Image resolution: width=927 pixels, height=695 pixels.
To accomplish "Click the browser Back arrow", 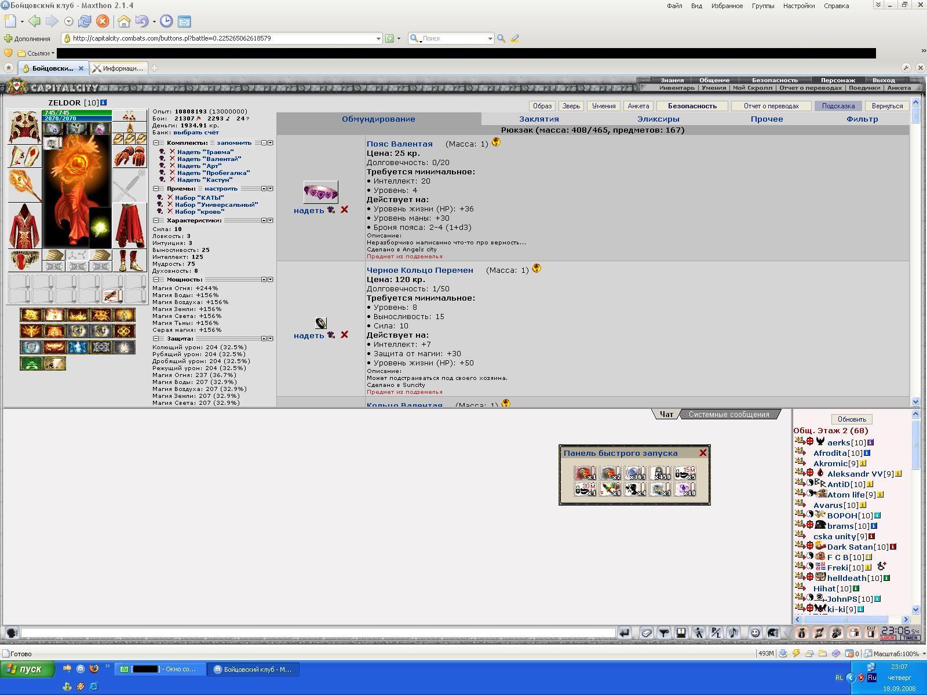I will (x=34, y=21).
